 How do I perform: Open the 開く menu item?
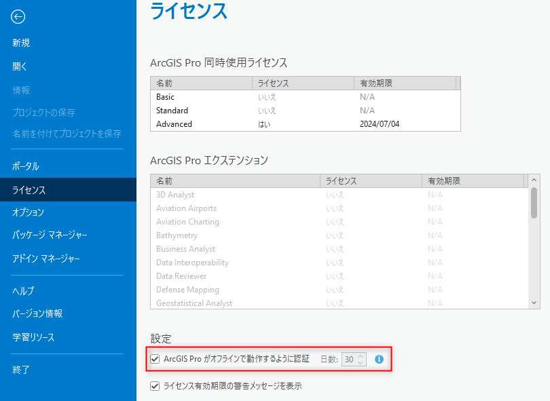click(20, 66)
